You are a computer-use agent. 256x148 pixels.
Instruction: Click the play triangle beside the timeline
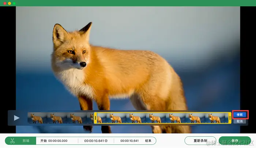click(x=17, y=118)
